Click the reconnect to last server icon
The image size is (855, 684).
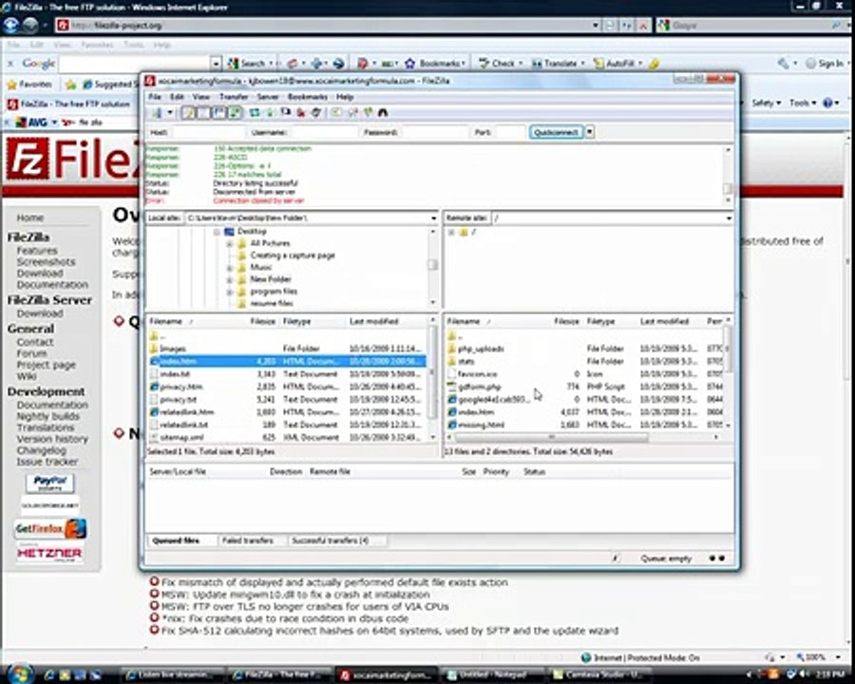316,112
